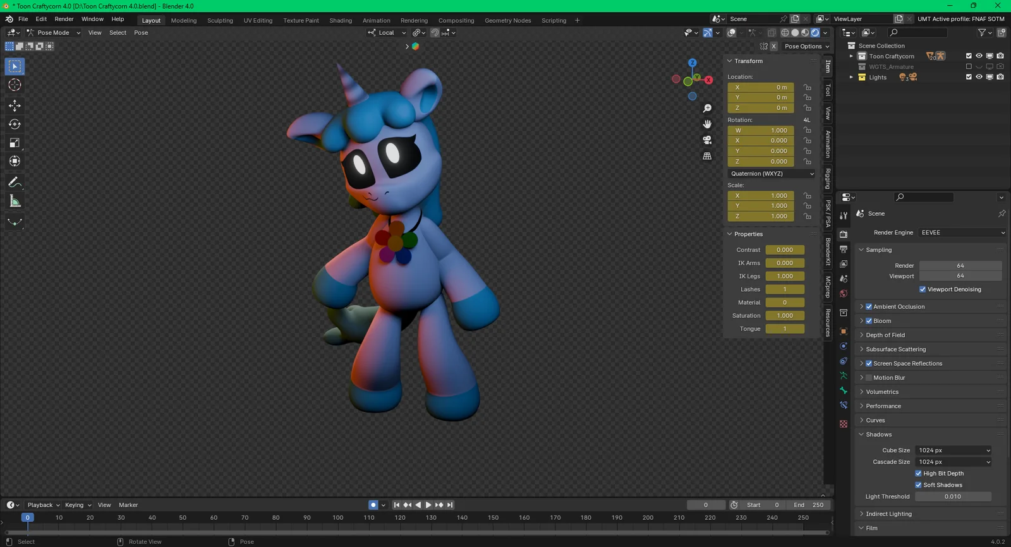The width and height of the screenshot is (1011, 547).
Task: Choose the Scale tool
Action: 15,143
